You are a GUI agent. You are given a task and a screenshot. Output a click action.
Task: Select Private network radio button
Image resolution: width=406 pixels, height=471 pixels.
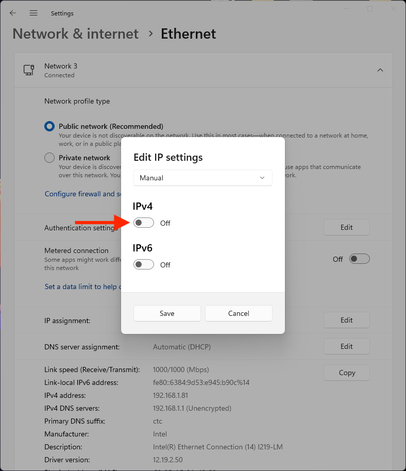pos(49,158)
